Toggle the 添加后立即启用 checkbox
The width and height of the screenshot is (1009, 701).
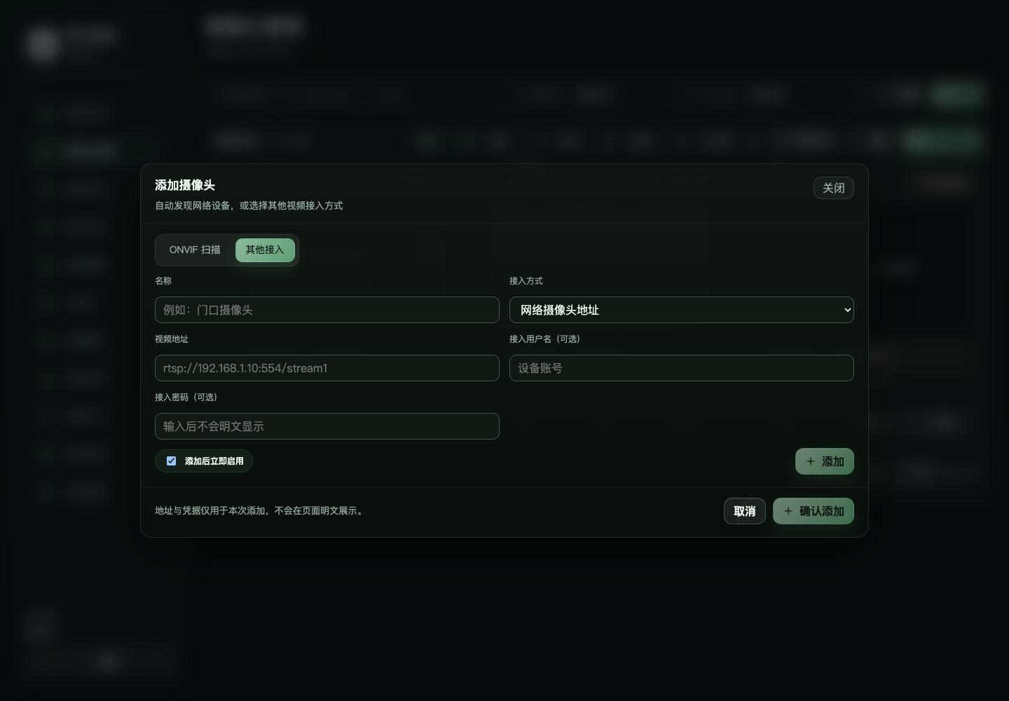pyautogui.click(x=171, y=461)
